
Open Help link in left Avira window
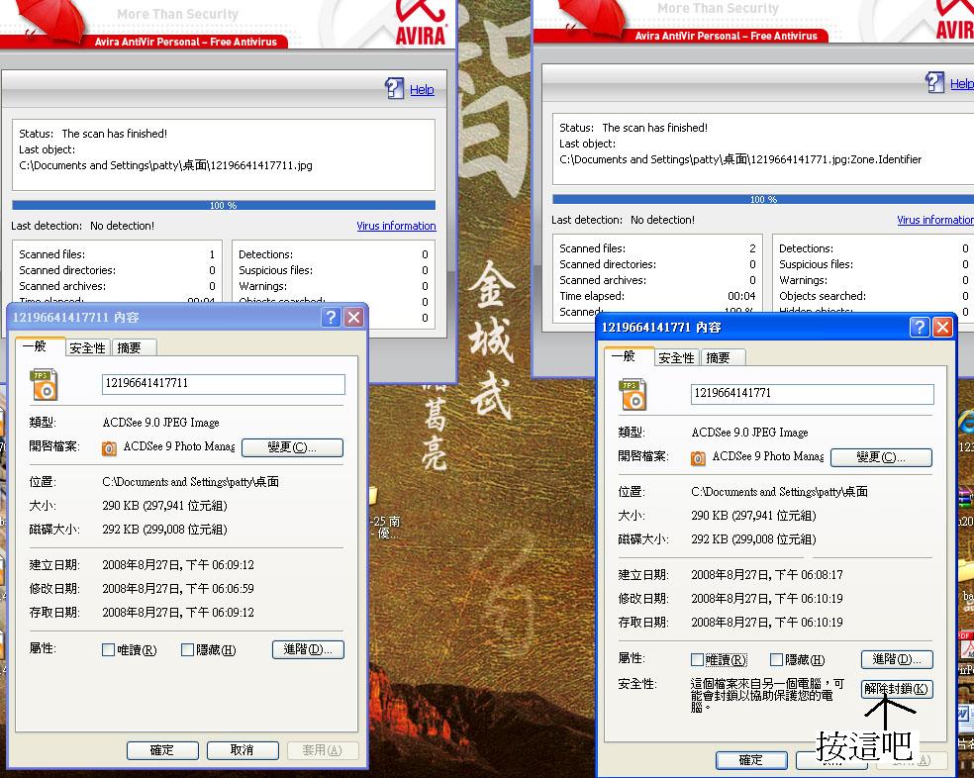(422, 89)
